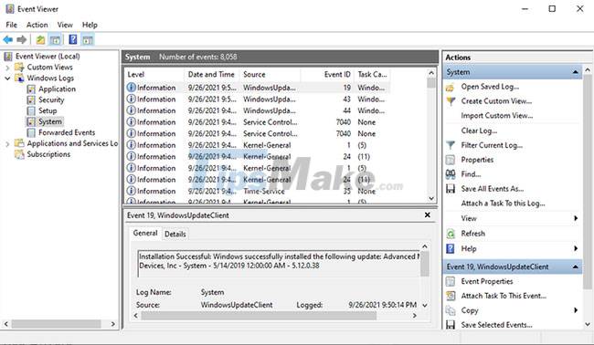Switch to the Details tab
594x345 pixels.
(175, 235)
